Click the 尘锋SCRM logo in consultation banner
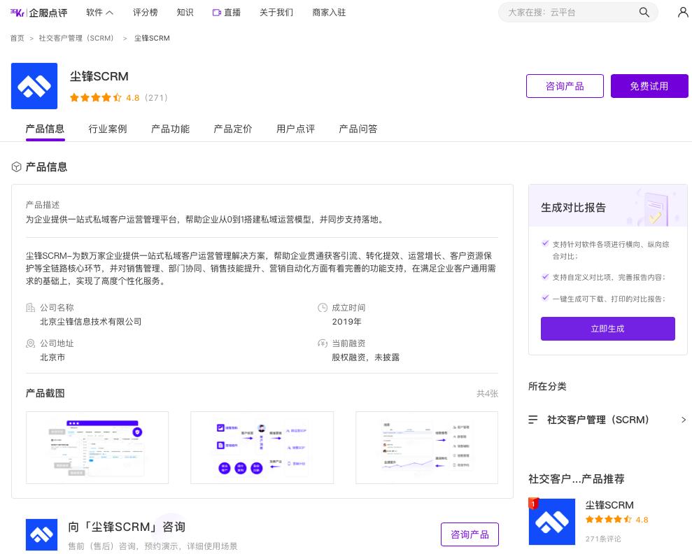This screenshot has width=692, height=554. 41,535
